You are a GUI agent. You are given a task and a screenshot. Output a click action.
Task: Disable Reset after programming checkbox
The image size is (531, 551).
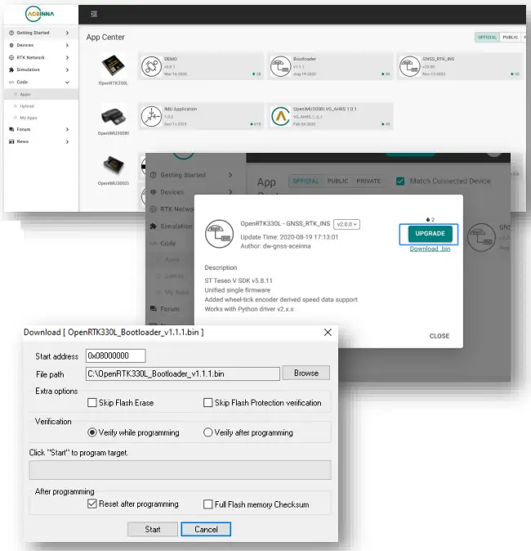[x=92, y=504]
